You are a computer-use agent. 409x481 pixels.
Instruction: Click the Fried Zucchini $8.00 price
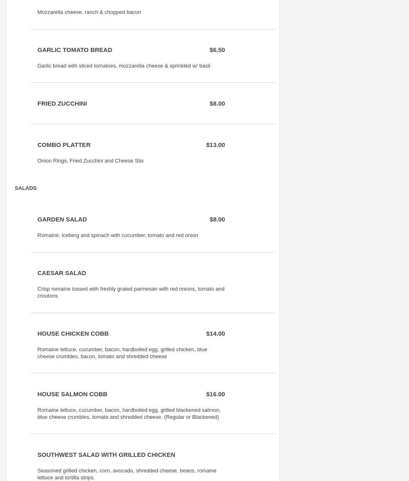[217, 104]
